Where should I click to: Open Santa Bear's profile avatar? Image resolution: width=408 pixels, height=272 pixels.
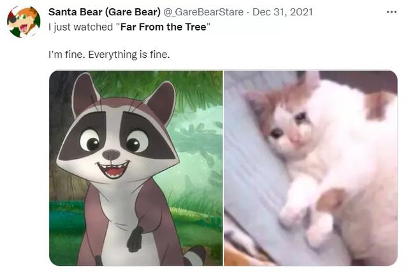click(24, 22)
